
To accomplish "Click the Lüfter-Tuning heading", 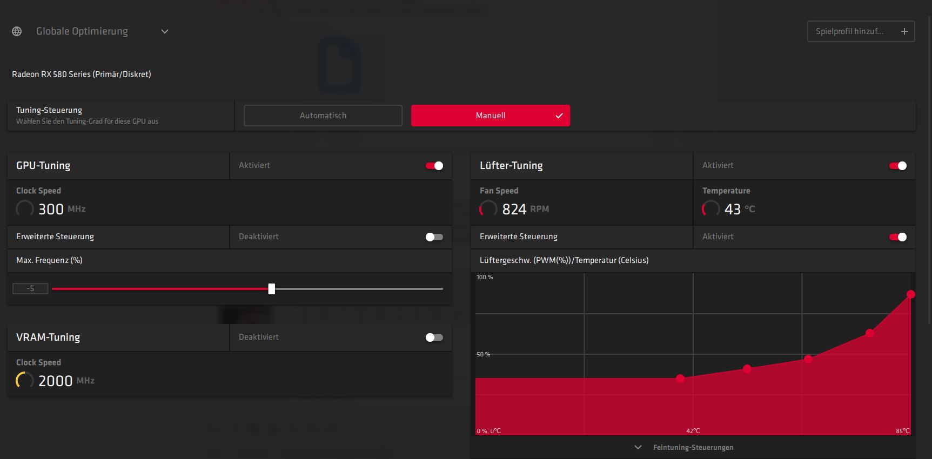I will click(511, 166).
